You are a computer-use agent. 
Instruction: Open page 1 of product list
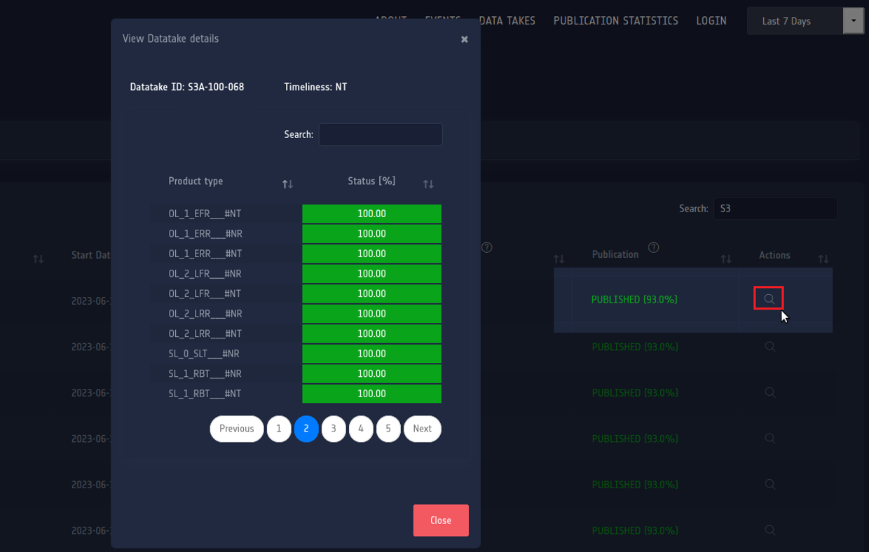click(x=279, y=429)
